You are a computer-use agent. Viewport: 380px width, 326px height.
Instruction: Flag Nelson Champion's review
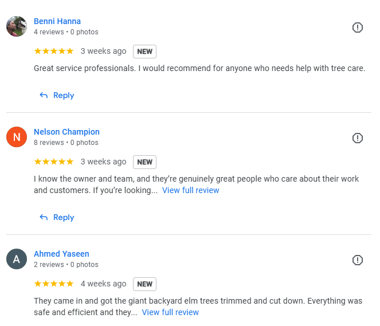point(358,138)
